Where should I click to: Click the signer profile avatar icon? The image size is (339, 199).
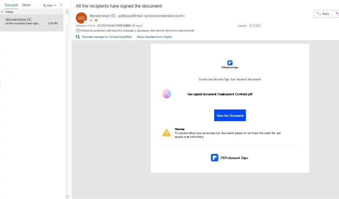167,94
